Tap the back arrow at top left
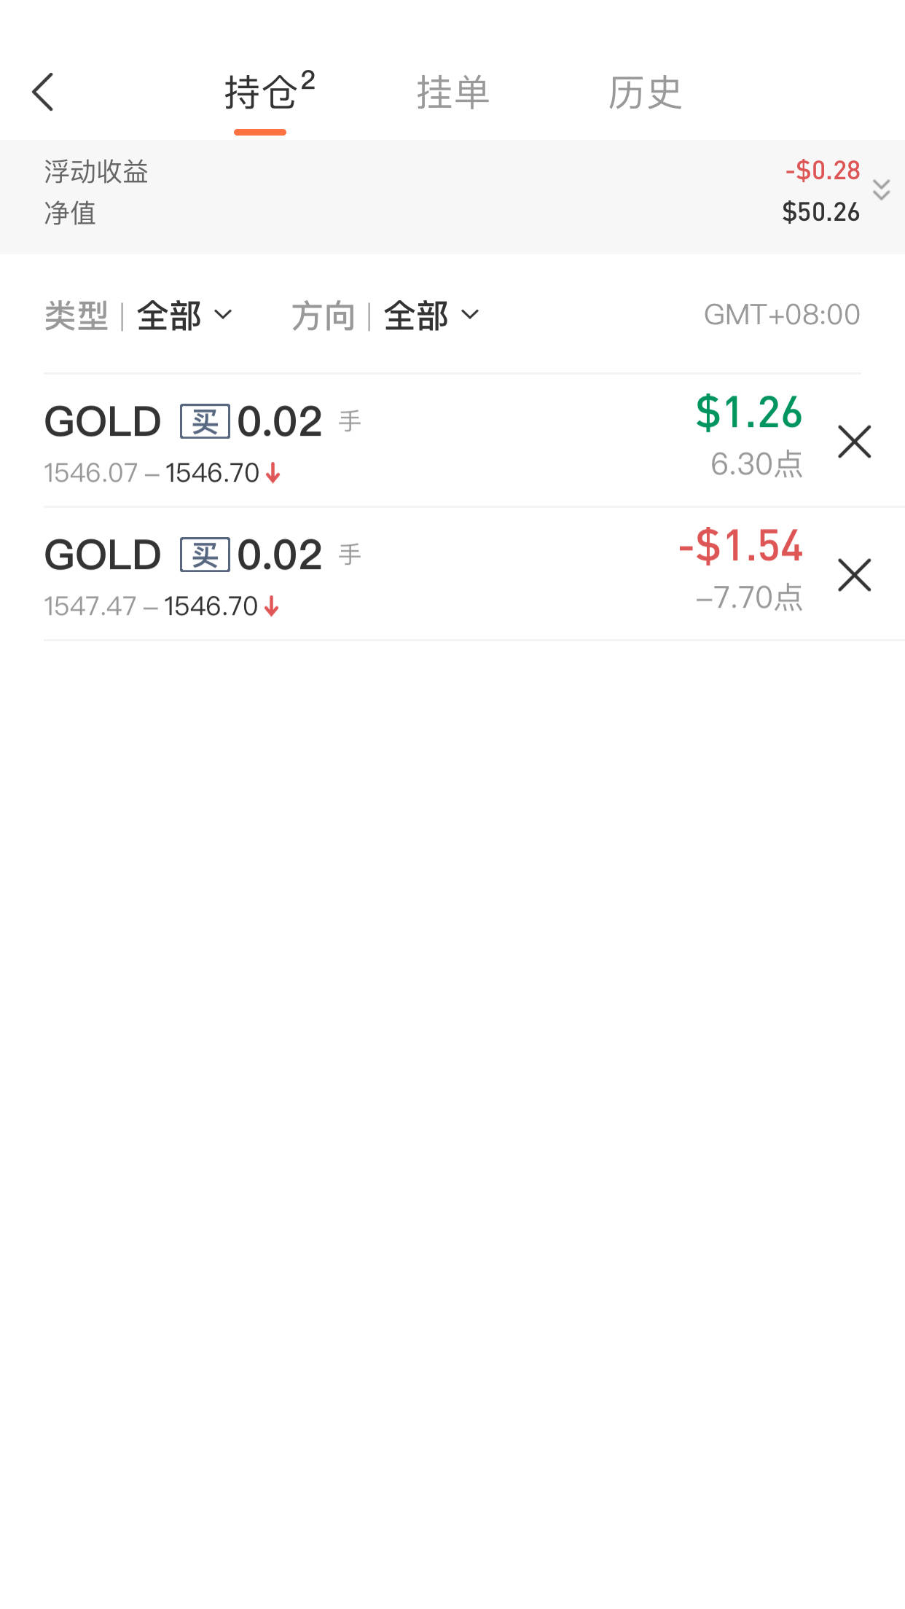Viewport: 905px width, 1609px height. pyautogui.click(x=44, y=93)
